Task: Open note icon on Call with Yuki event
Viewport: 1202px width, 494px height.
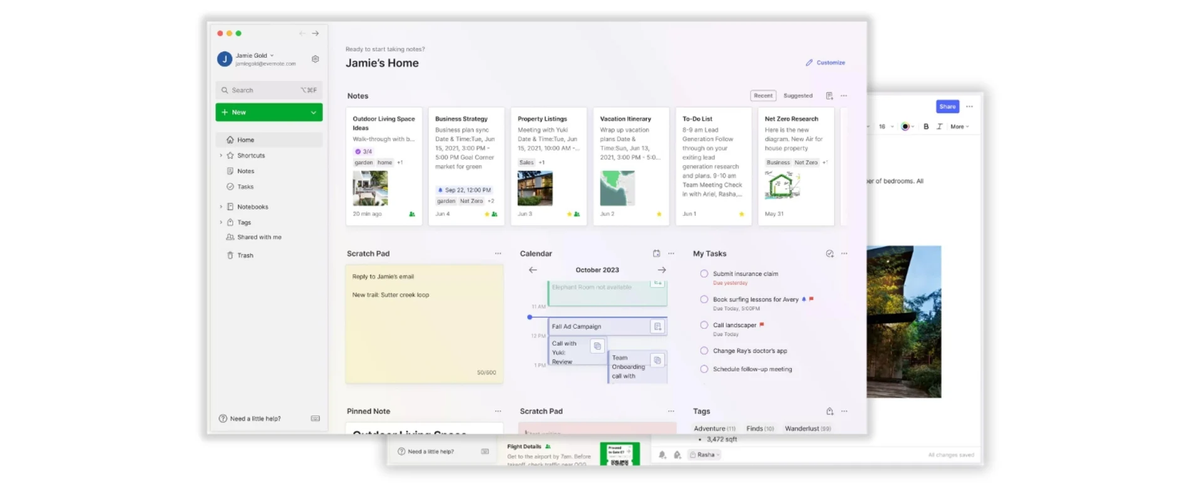Action: click(597, 346)
